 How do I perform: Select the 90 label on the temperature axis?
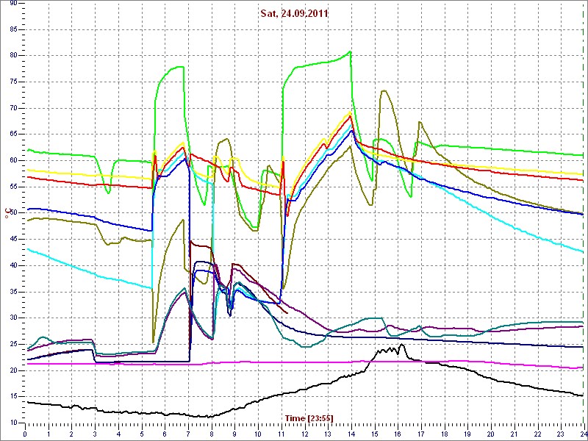click(x=12, y=3)
